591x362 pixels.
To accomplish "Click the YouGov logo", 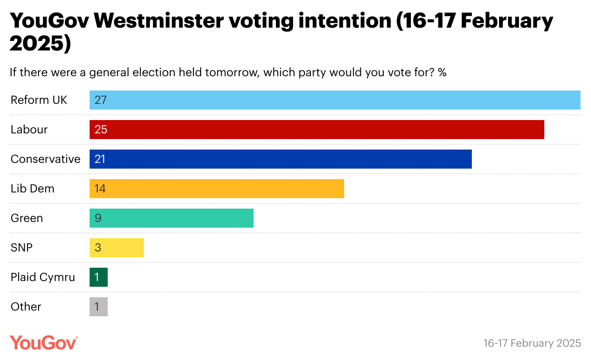I will (x=44, y=342).
